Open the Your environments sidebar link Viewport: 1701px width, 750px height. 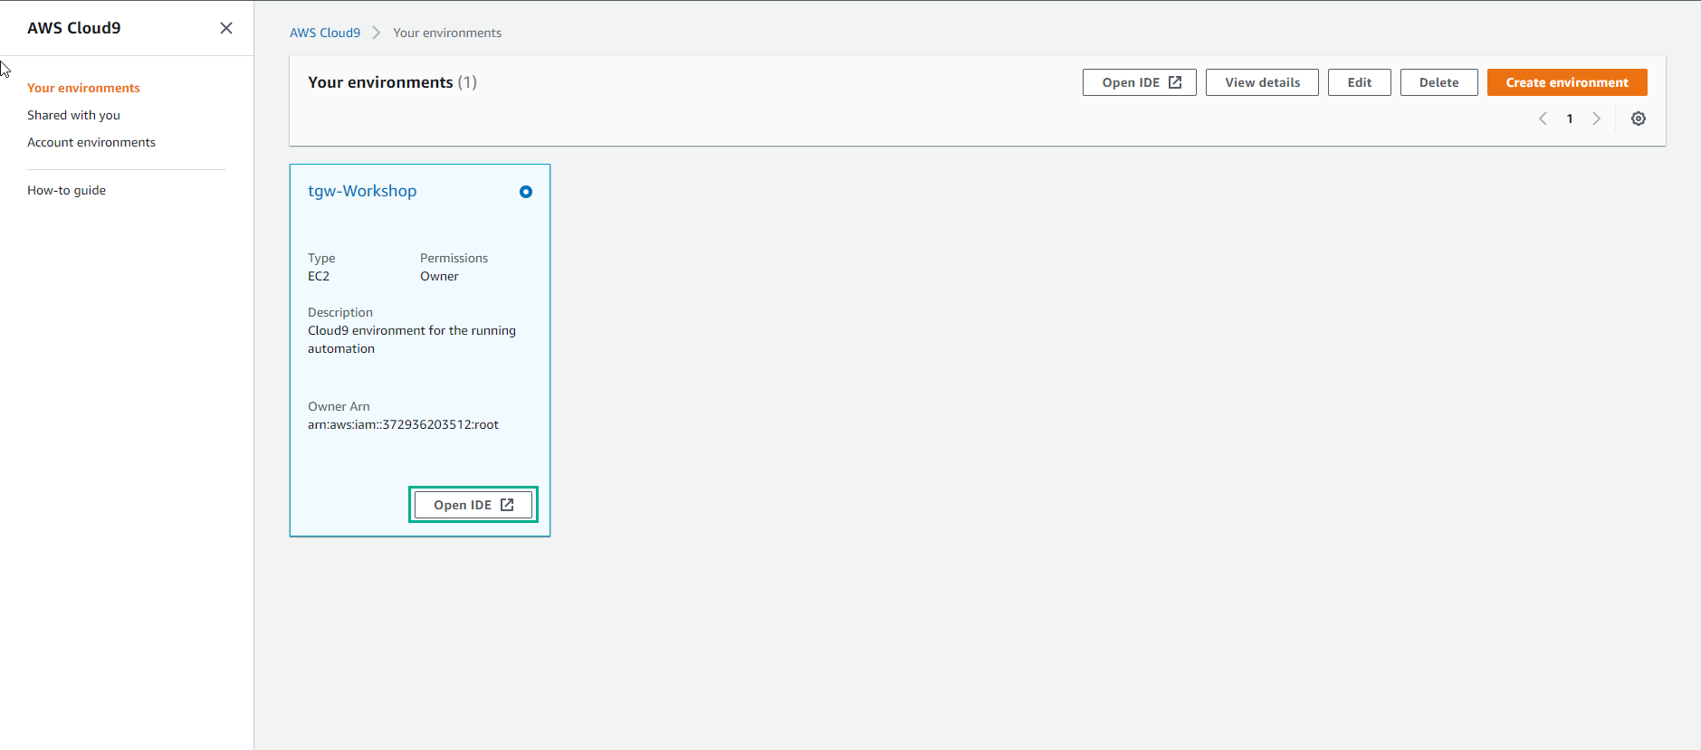pyautogui.click(x=83, y=88)
